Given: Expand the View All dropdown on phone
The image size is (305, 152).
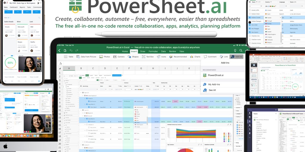Looking at the screenshot, I should (x=7, y=18).
